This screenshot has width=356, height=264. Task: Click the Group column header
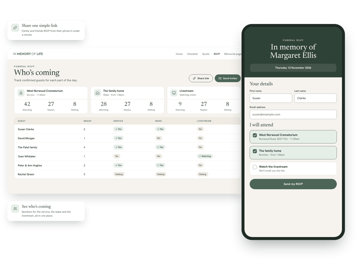pos(87,121)
